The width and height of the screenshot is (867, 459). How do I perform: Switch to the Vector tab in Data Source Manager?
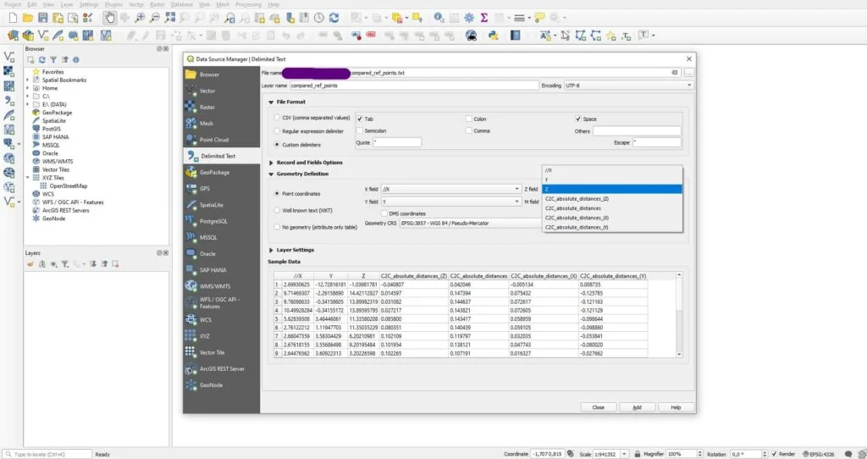coord(222,91)
